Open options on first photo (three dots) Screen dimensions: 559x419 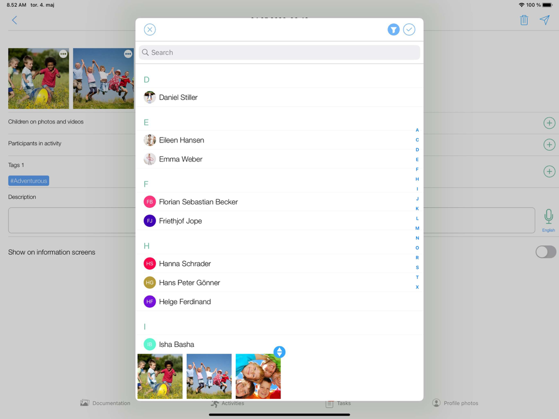63,54
